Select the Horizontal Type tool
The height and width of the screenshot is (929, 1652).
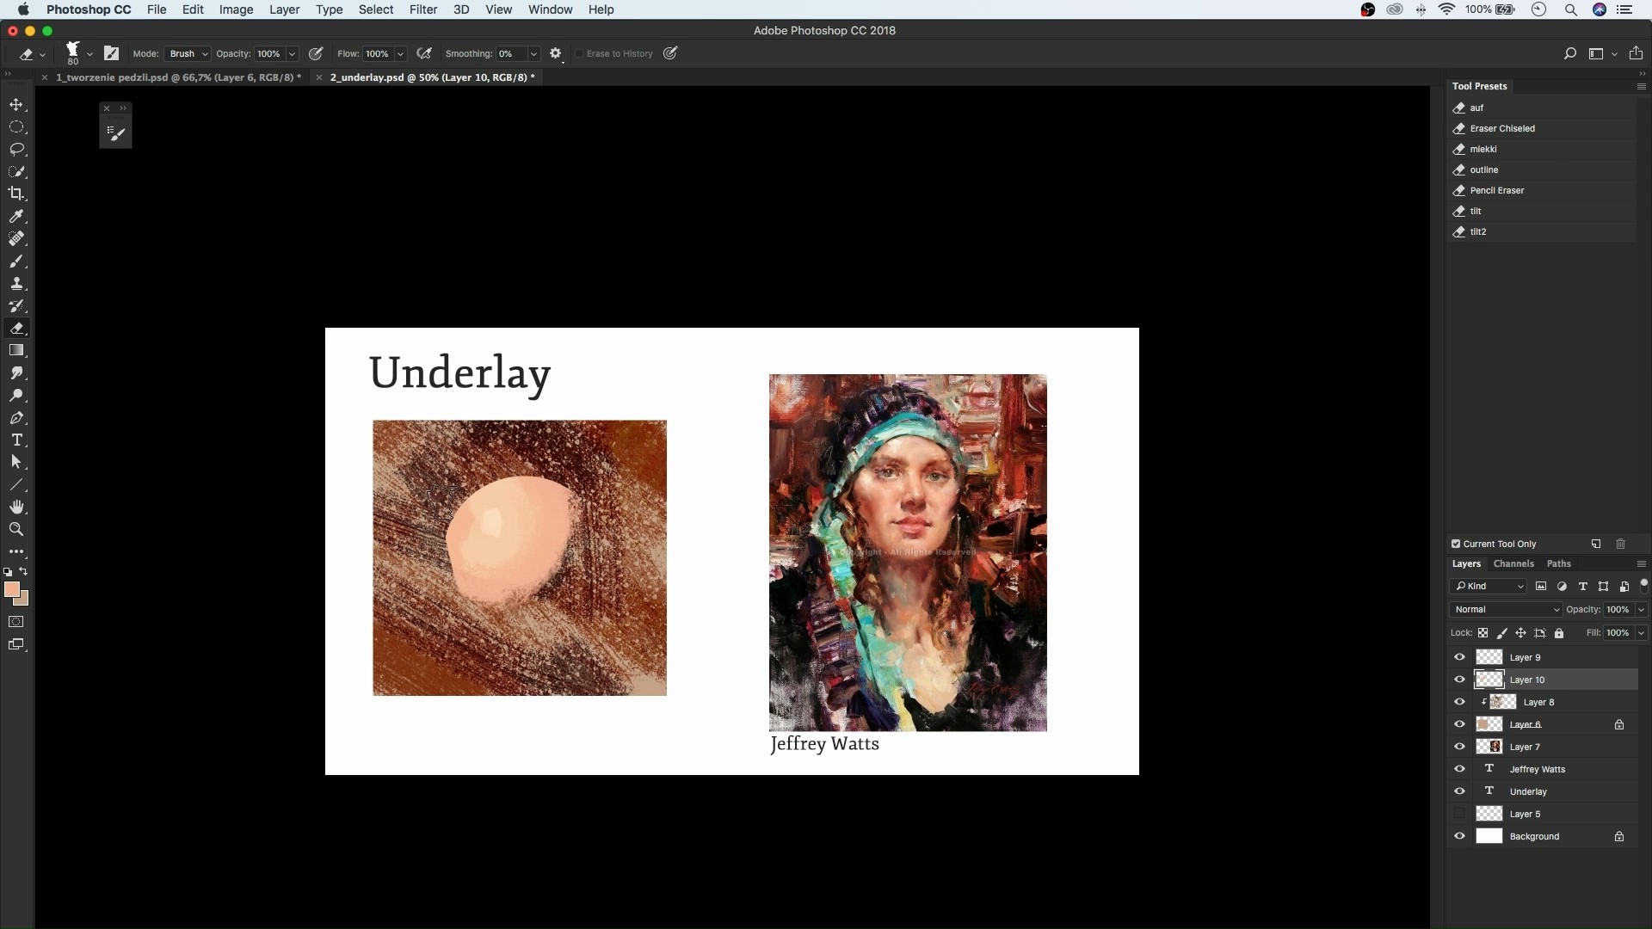(16, 440)
